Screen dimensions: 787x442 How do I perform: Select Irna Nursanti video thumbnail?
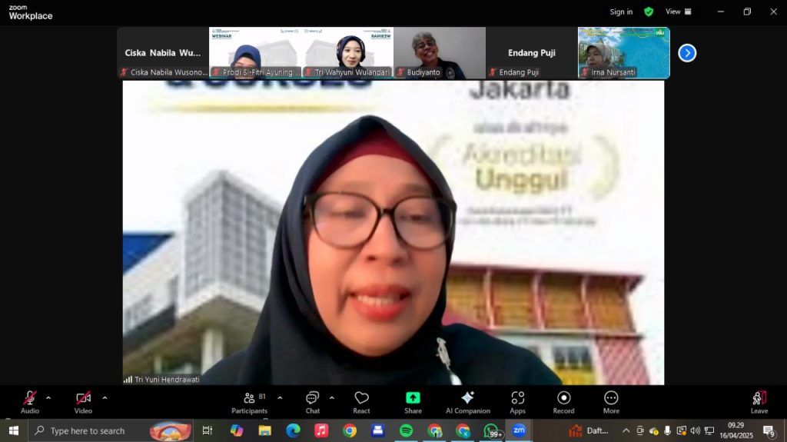click(x=624, y=53)
